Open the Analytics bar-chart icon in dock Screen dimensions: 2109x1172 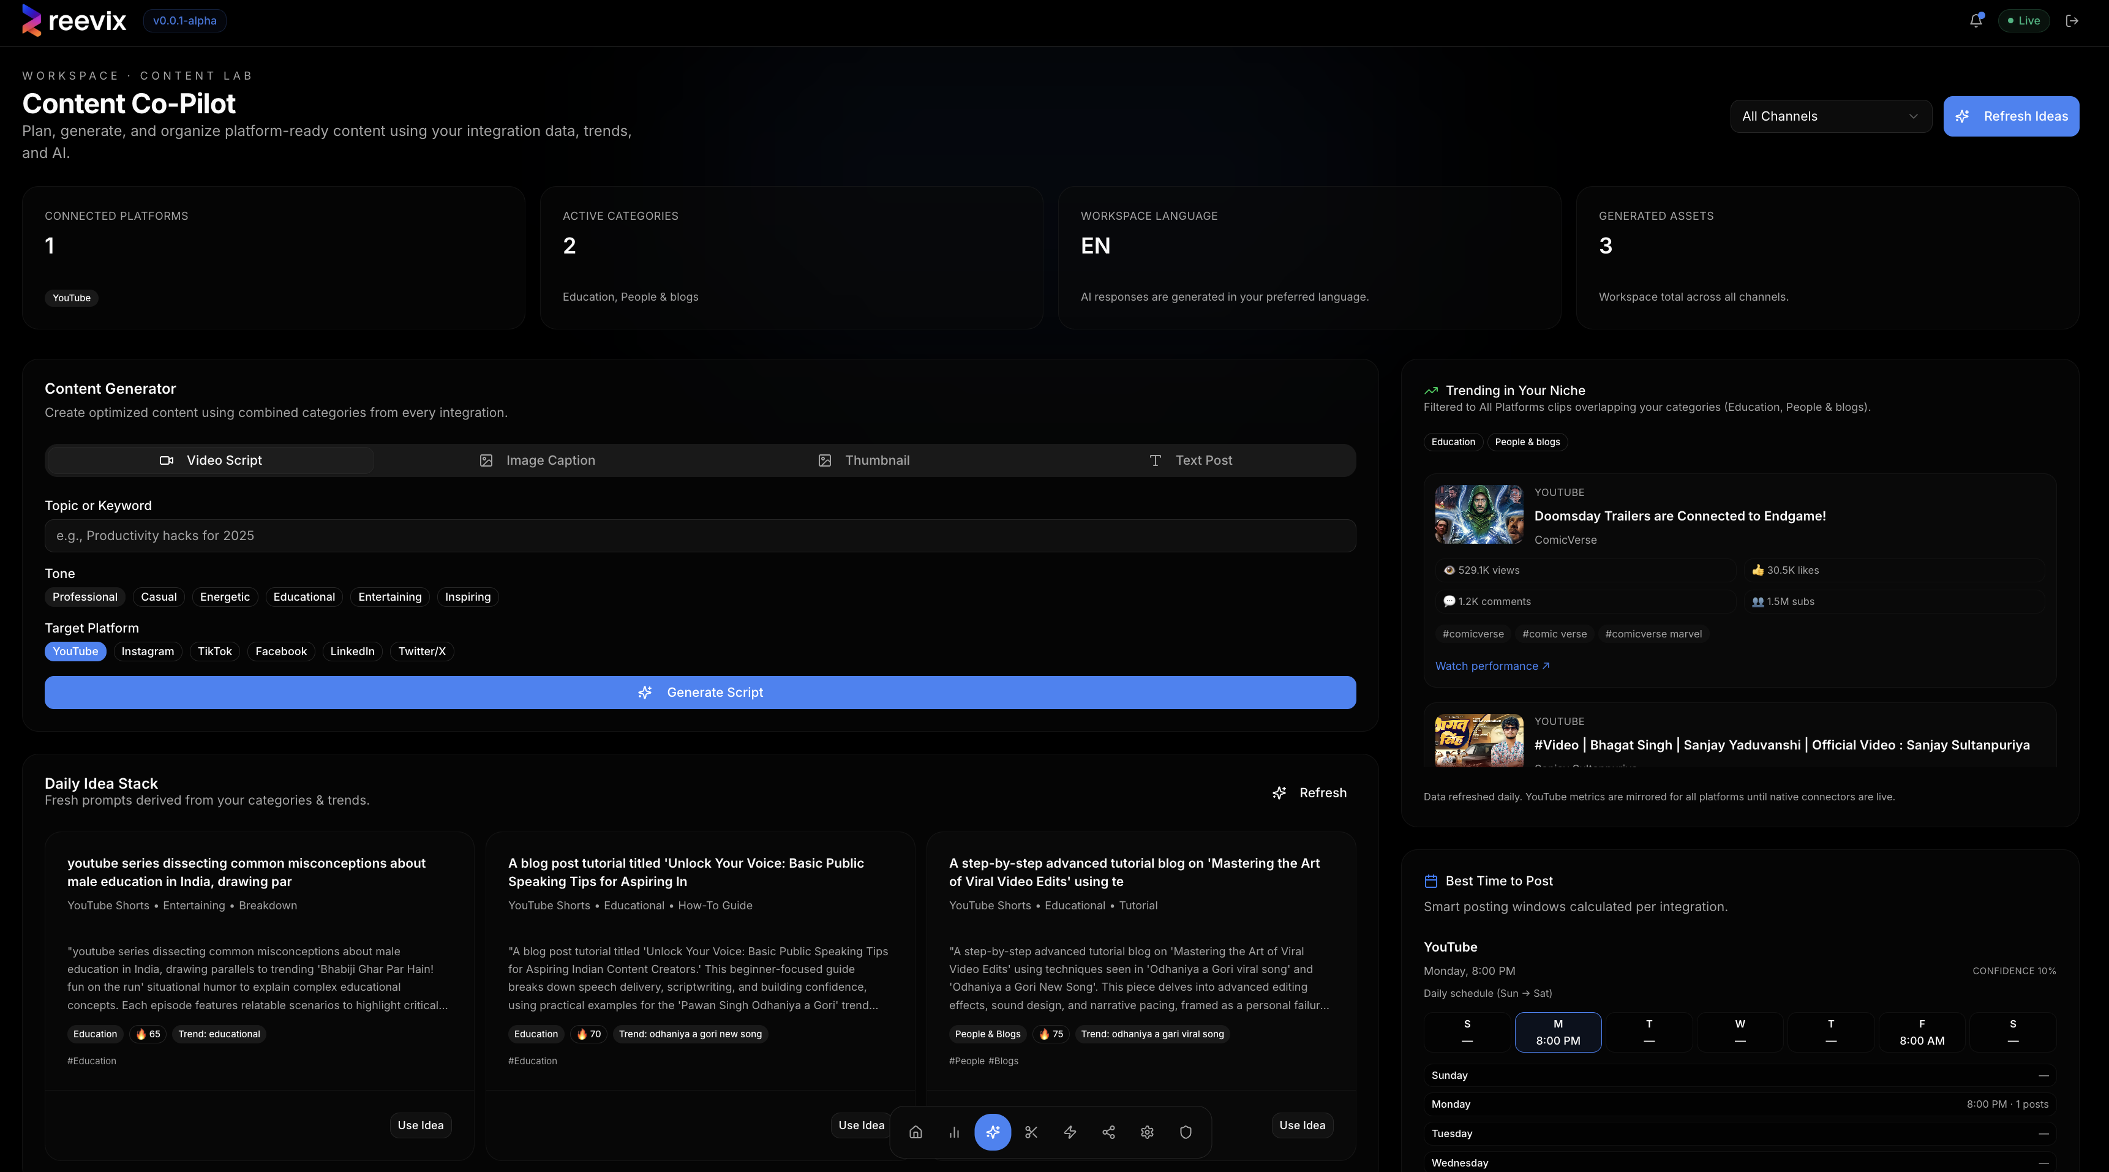[954, 1133]
